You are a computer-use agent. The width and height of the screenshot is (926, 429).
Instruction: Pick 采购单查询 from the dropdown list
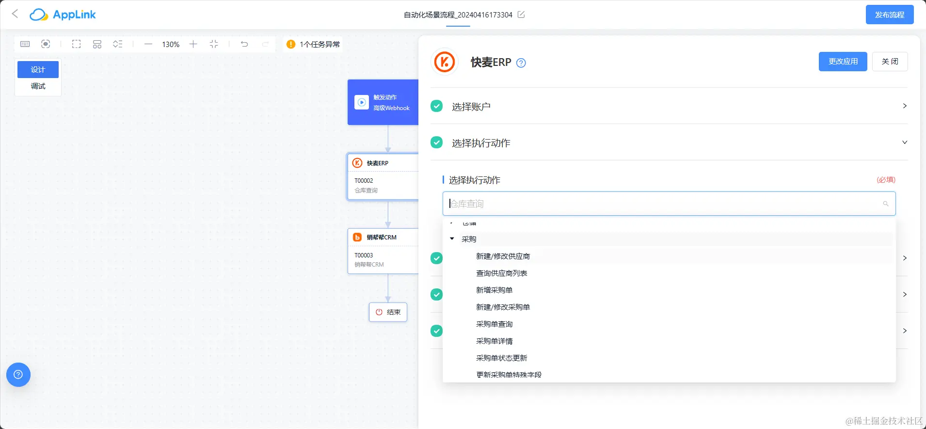tap(494, 324)
